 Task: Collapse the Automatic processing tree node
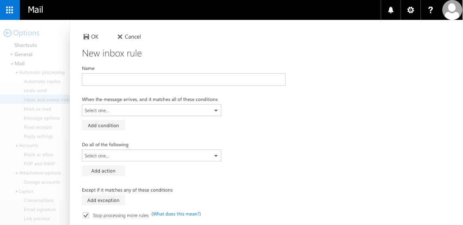click(16, 73)
